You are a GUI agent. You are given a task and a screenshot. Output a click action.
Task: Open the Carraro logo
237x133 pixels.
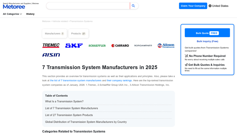tap(120, 46)
